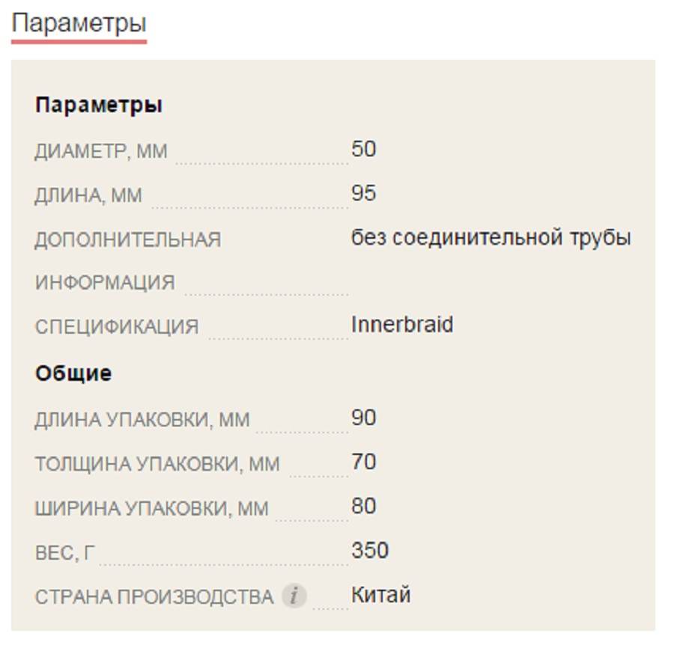674x648 pixels.
Task: Select the Спецификация label
Action: point(117,328)
